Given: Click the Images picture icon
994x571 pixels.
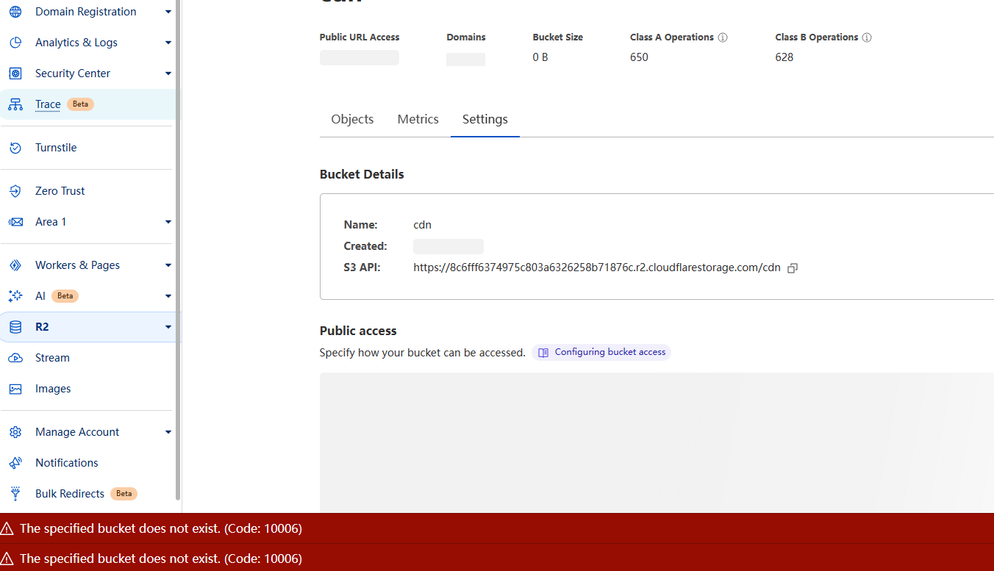Looking at the screenshot, I should tap(15, 389).
